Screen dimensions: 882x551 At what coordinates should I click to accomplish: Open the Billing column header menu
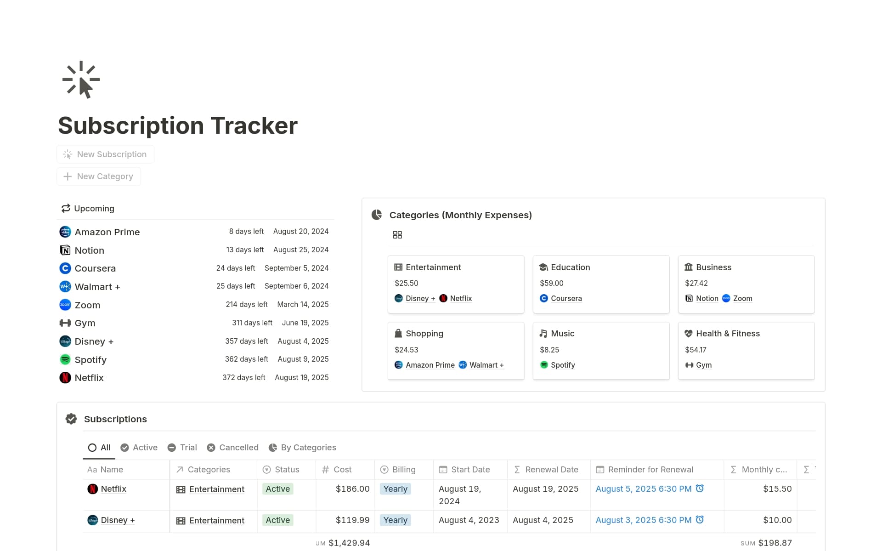tap(404, 469)
